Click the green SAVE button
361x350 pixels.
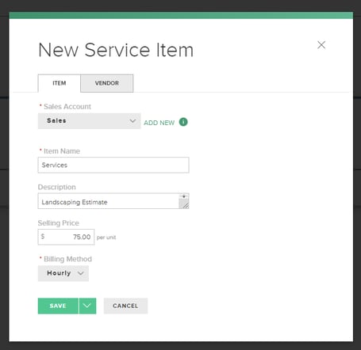click(x=58, y=306)
